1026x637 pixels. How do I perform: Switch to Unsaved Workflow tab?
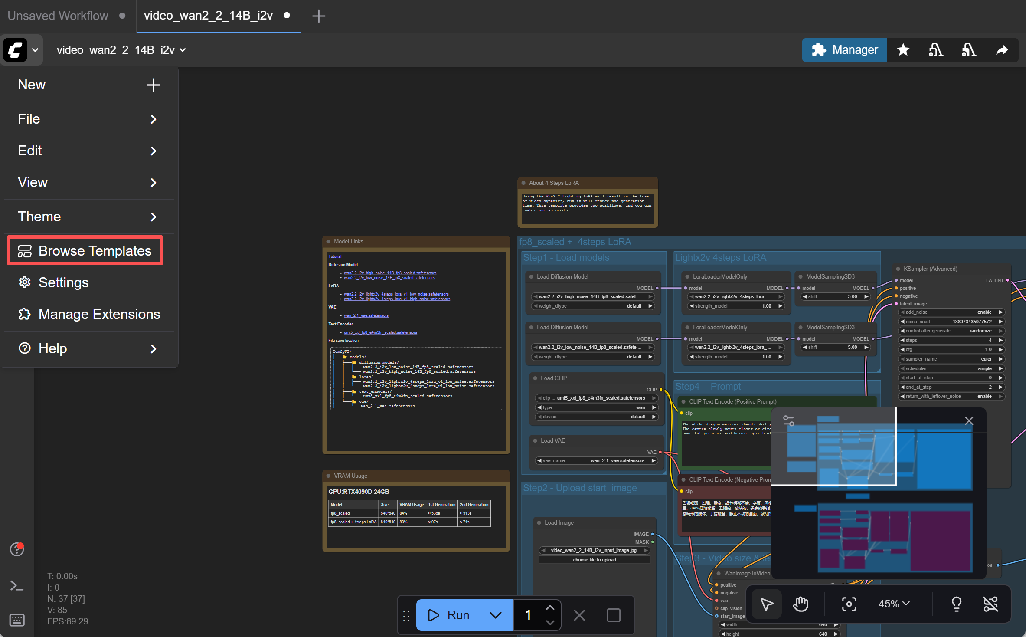pos(58,16)
